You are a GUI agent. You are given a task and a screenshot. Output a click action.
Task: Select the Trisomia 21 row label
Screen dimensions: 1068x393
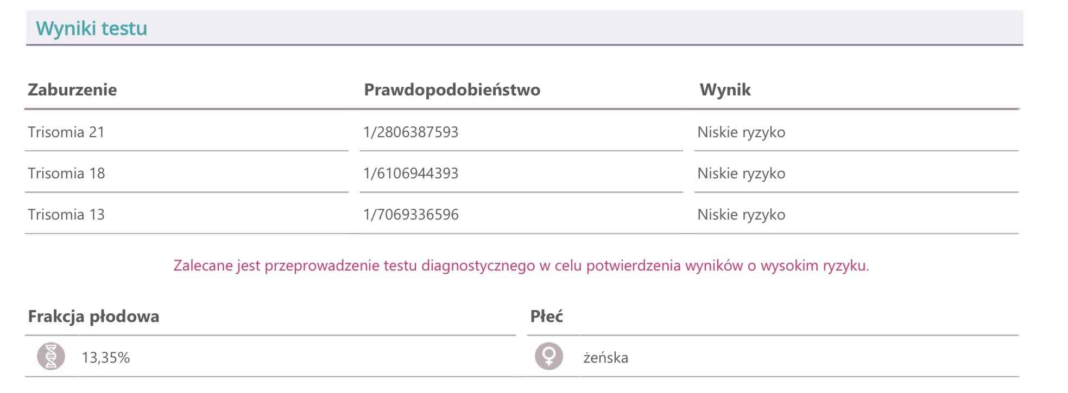[x=66, y=132]
